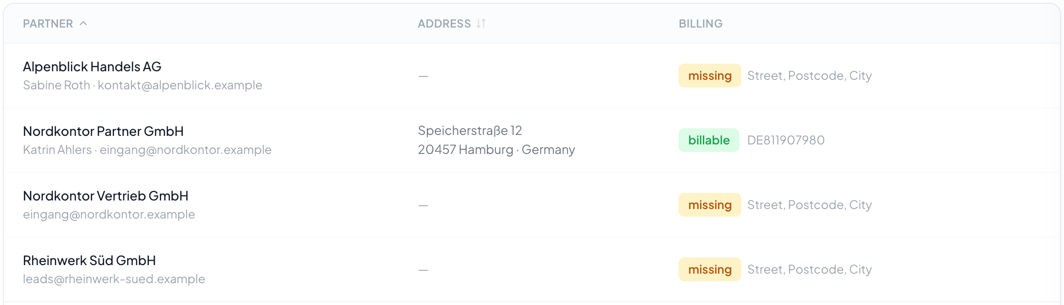Click the Address column sort arrows icon

(481, 23)
